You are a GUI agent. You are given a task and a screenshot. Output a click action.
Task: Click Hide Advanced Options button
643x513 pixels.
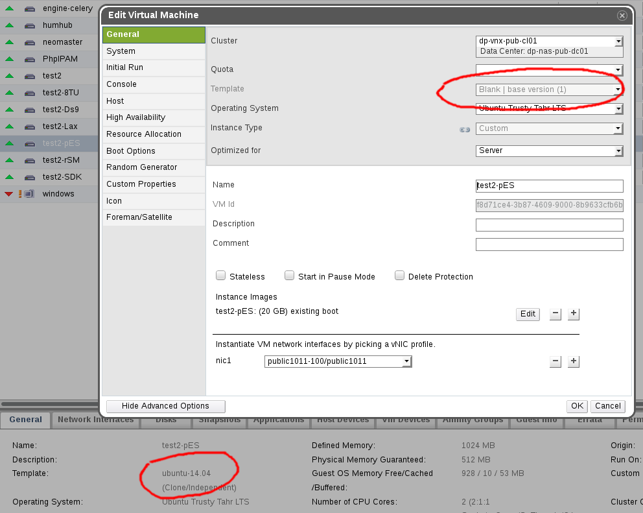pos(165,406)
